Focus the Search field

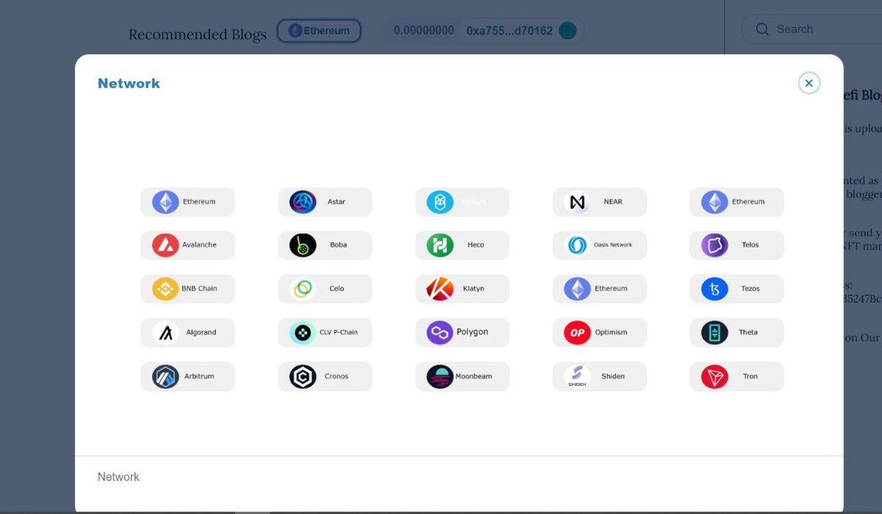click(x=811, y=29)
